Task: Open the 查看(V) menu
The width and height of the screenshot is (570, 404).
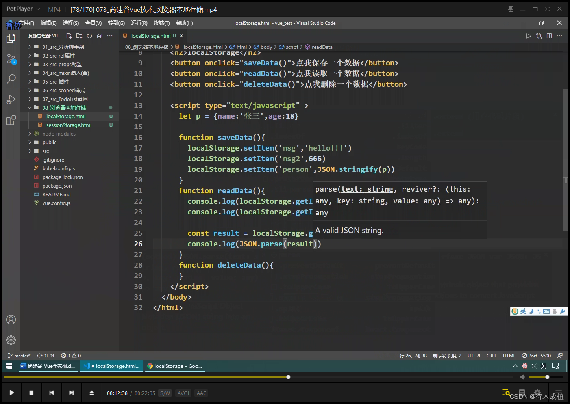Action: tap(93, 23)
